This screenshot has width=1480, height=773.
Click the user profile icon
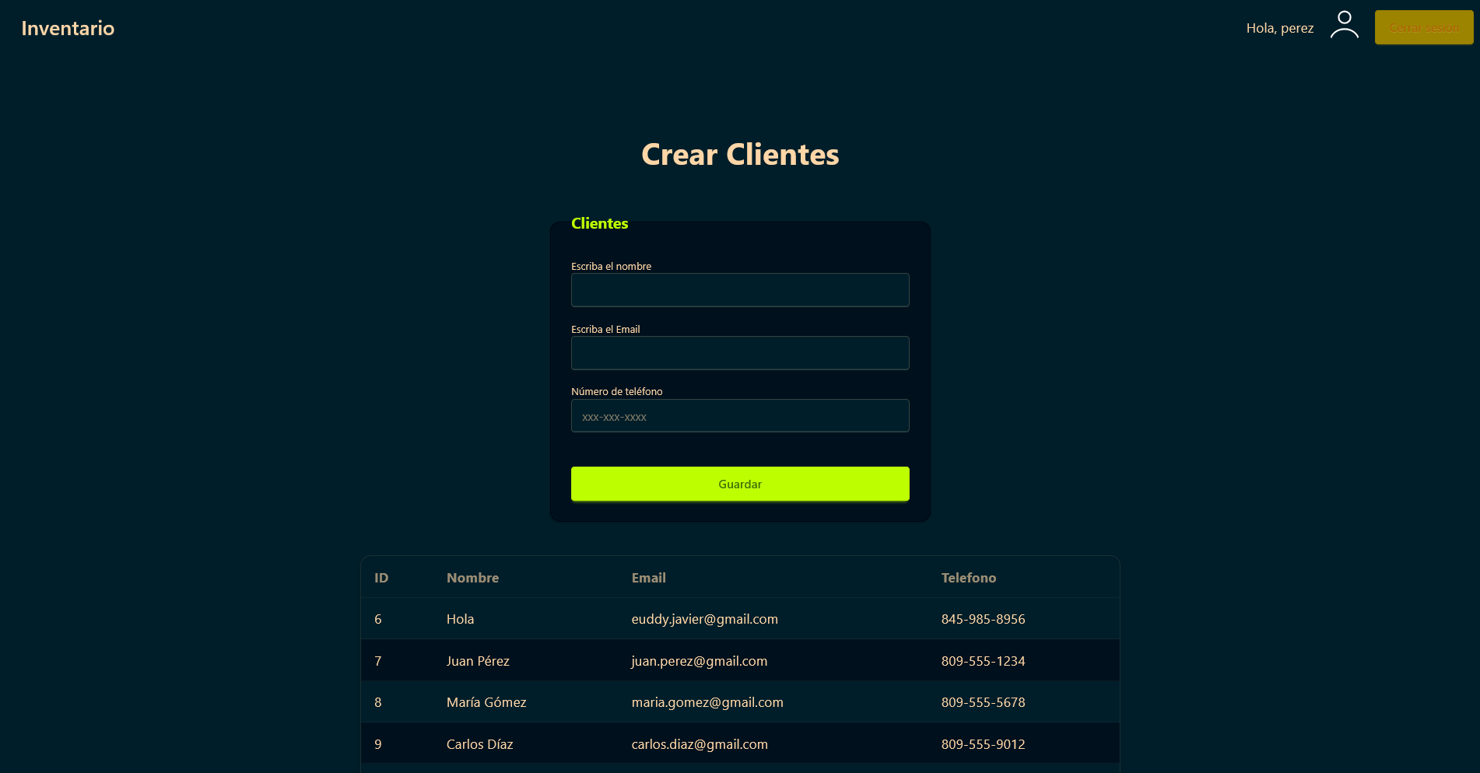(x=1344, y=25)
